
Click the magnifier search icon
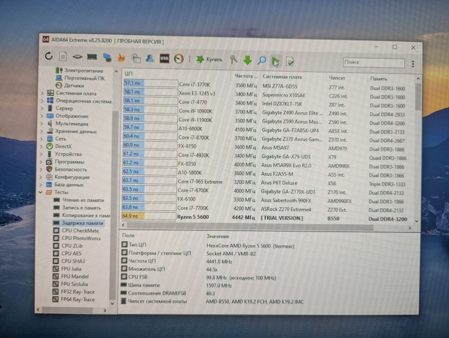tap(261, 60)
